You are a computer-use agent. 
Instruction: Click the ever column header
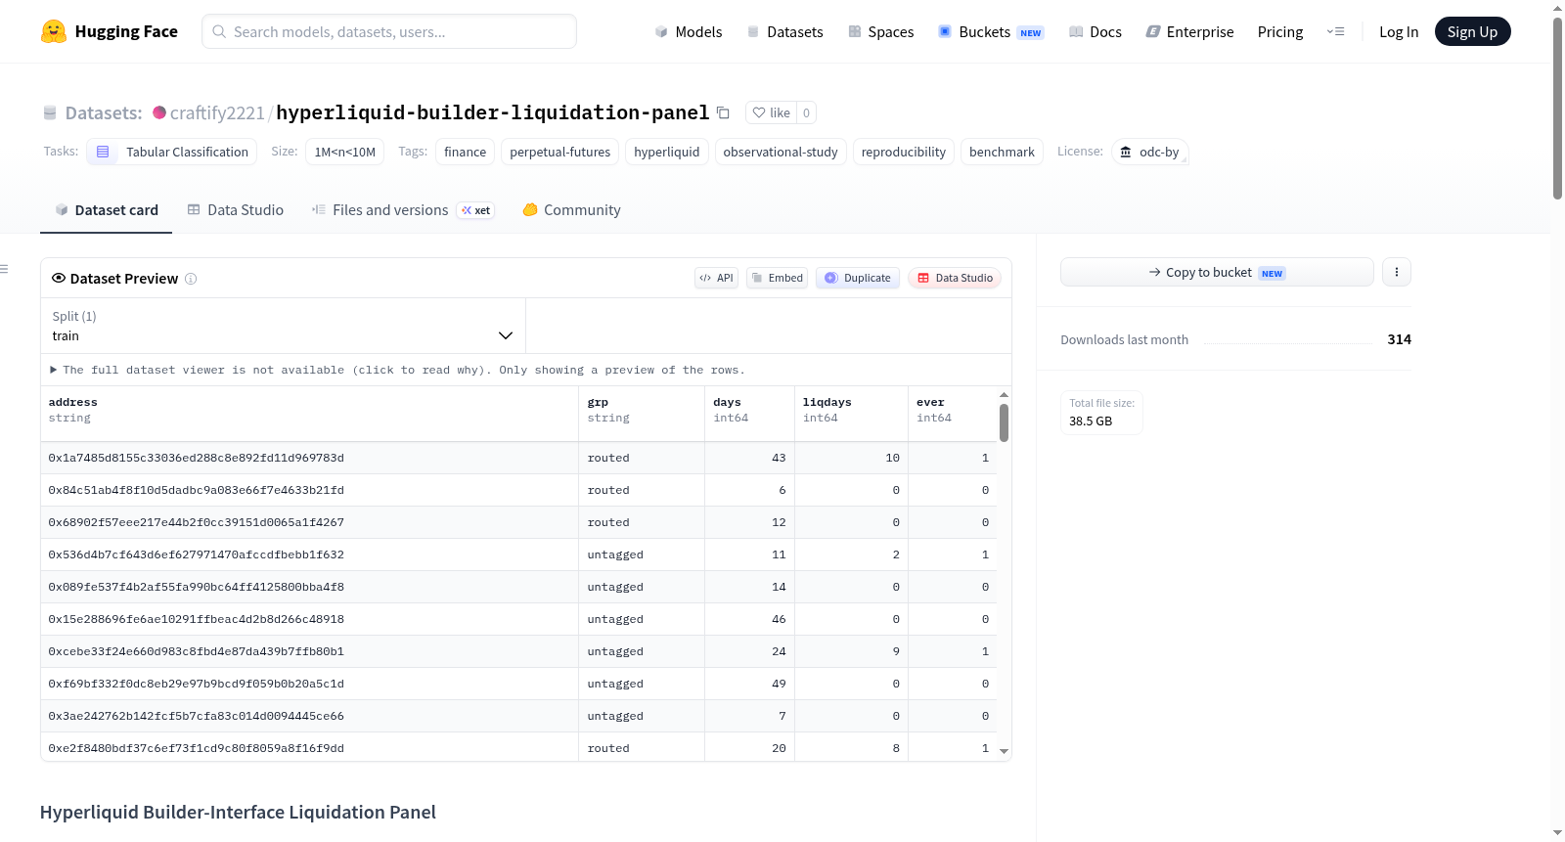(x=953, y=414)
